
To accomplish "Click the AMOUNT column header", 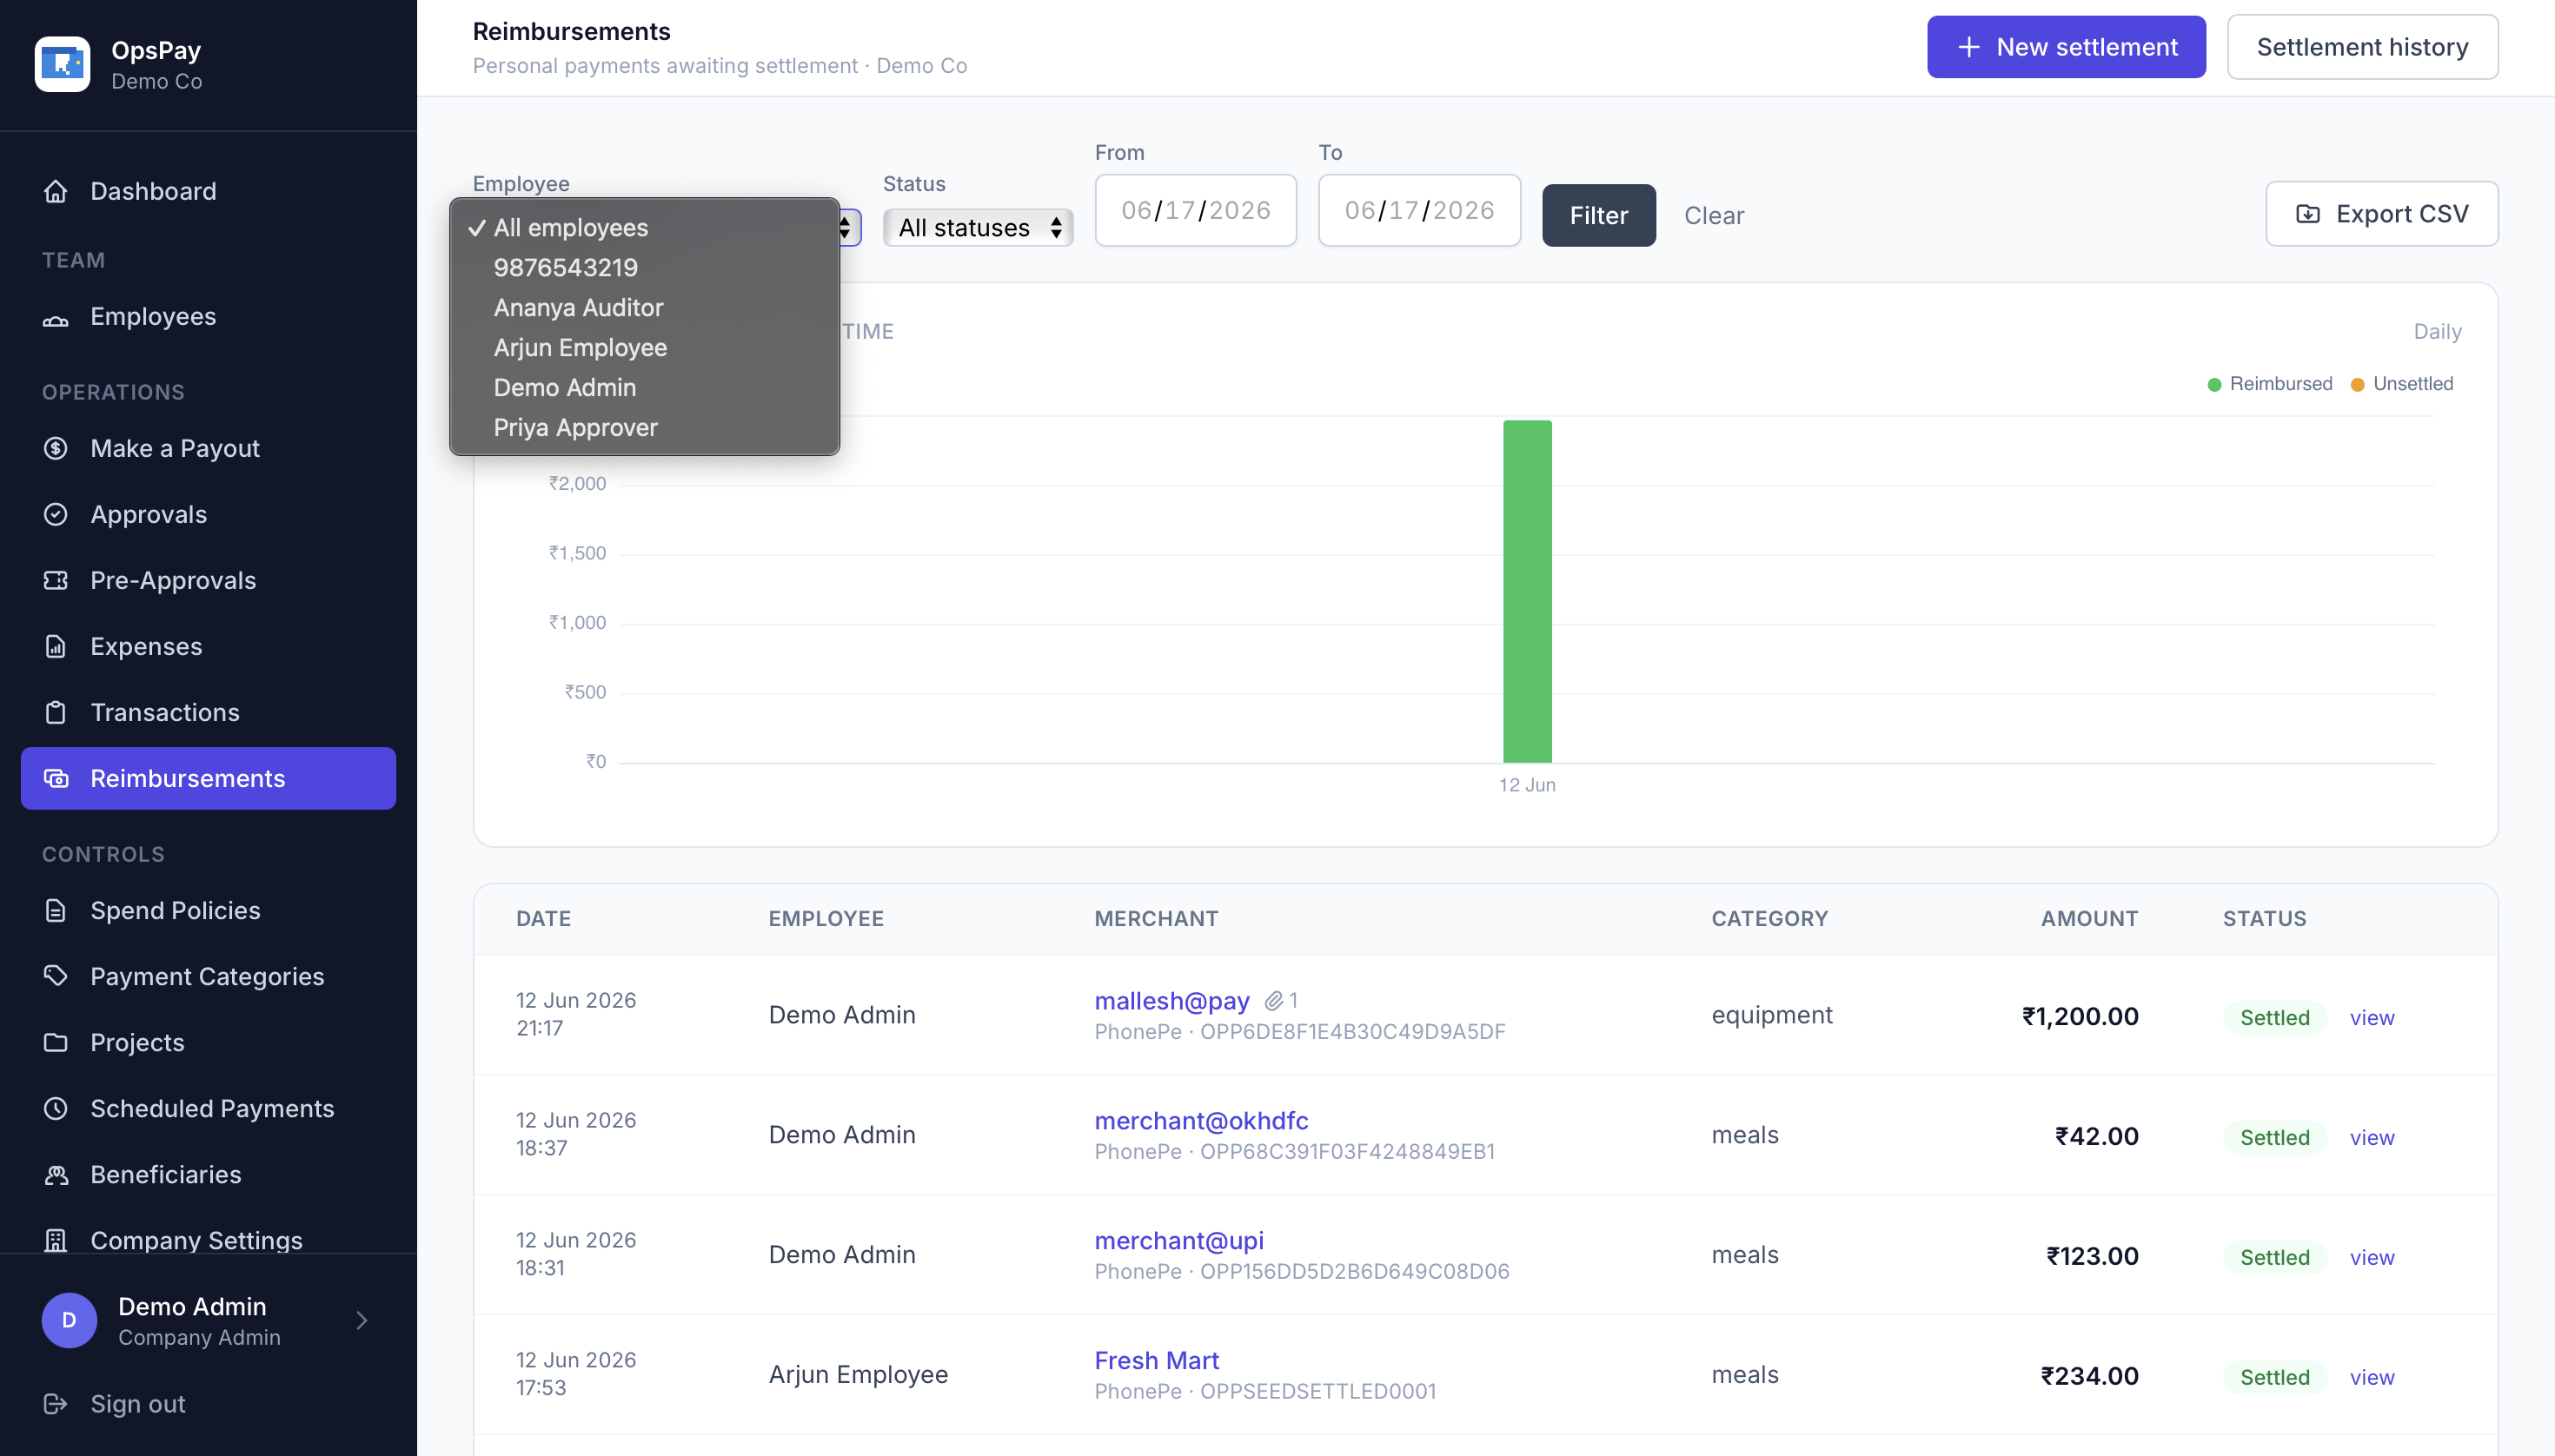I will click(2089, 919).
